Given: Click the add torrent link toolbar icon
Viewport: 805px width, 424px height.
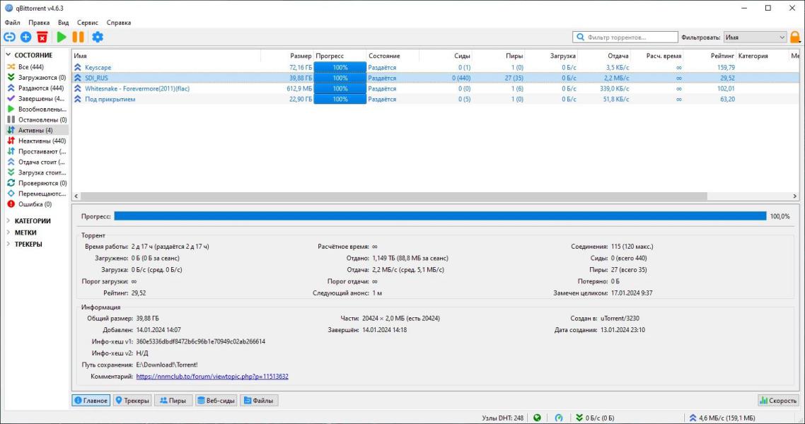Looking at the screenshot, I should click(x=9, y=37).
